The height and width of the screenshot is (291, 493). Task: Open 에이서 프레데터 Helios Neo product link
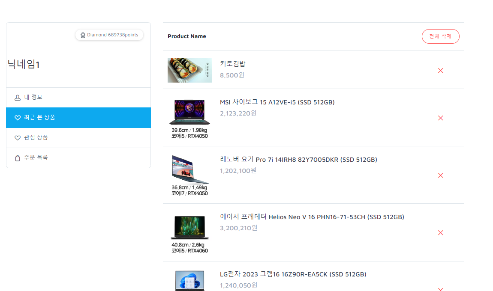click(312, 217)
